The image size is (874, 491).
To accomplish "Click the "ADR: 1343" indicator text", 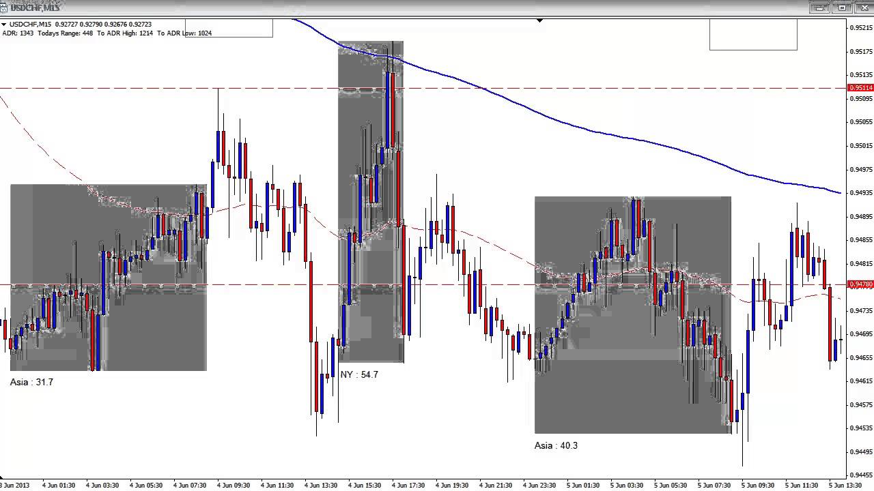I will [x=18, y=33].
